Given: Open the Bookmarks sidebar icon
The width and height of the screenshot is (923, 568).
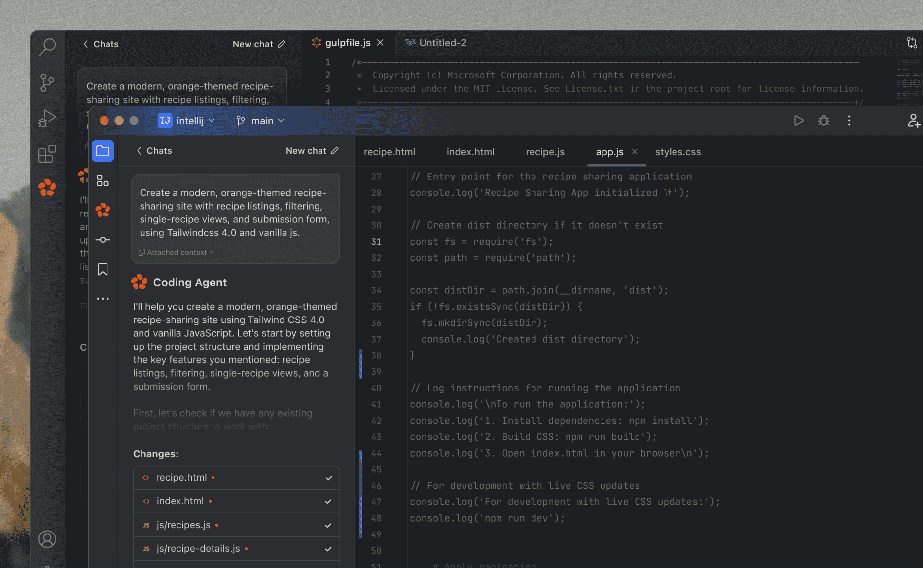Looking at the screenshot, I should 103,269.
